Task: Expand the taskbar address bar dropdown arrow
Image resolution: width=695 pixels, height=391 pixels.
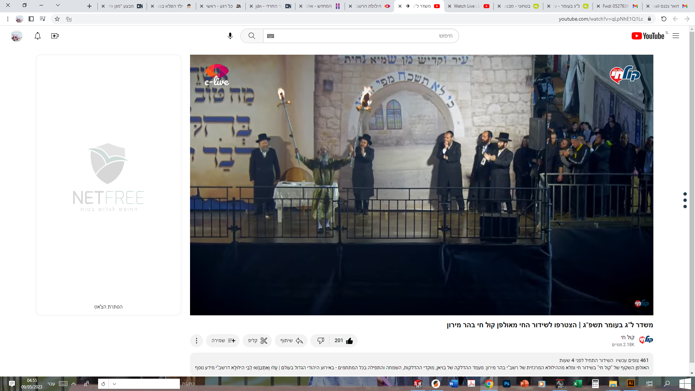Action: click(114, 384)
